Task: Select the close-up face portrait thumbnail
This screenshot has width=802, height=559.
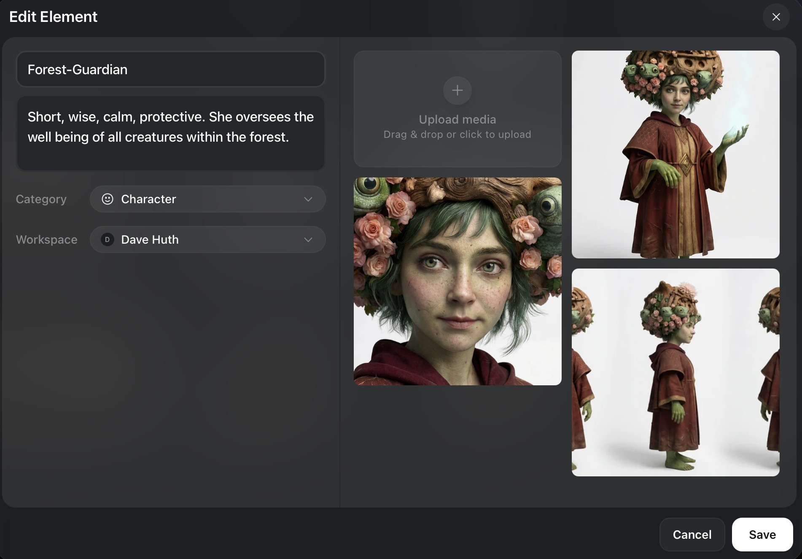Action: point(458,281)
